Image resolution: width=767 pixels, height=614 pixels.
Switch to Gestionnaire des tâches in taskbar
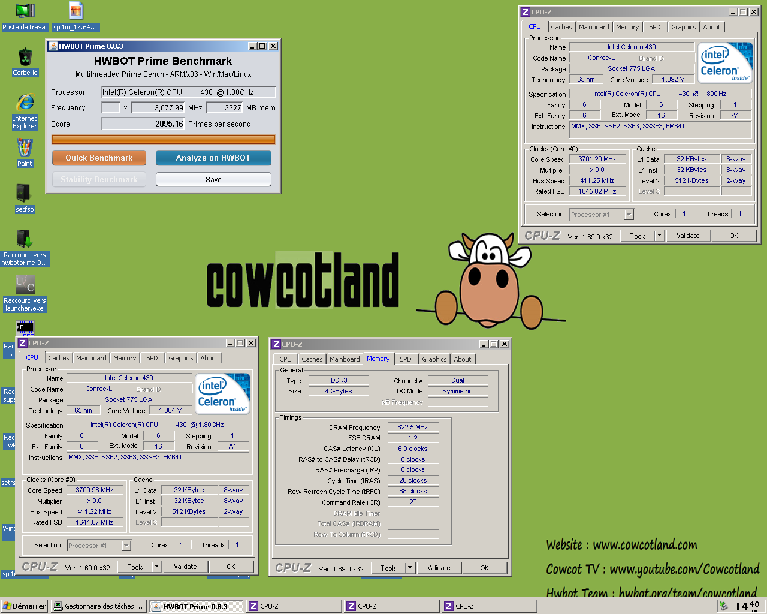98,606
